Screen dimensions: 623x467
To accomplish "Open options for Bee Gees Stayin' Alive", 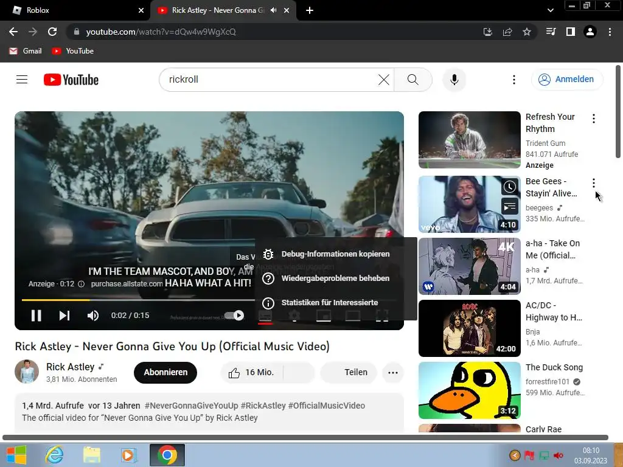I will [594, 182].
